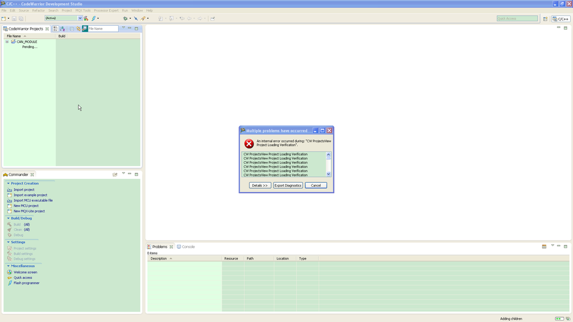Sort by the File Name column header
This screenshot has height=322, width=573.
pos(30,36)
